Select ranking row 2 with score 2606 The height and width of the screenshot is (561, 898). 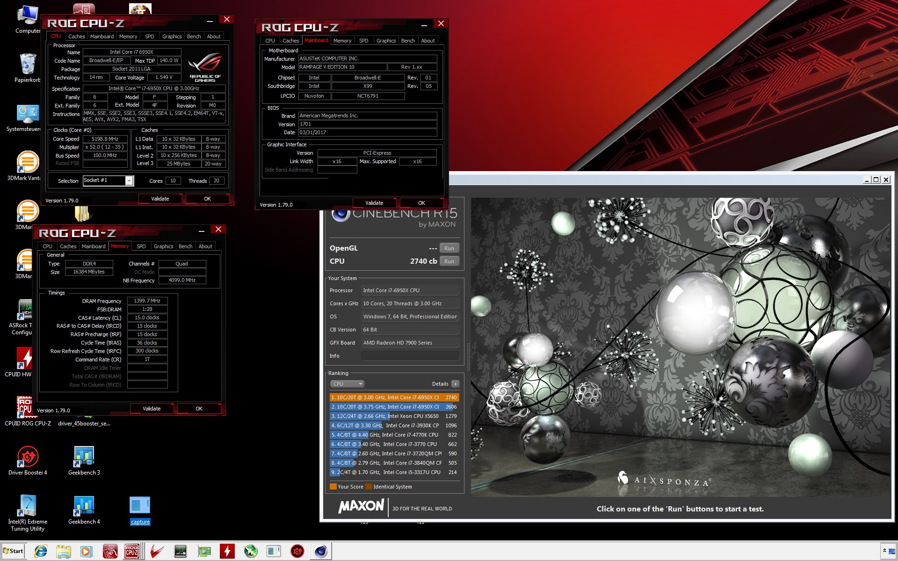[x=394, y=407]
